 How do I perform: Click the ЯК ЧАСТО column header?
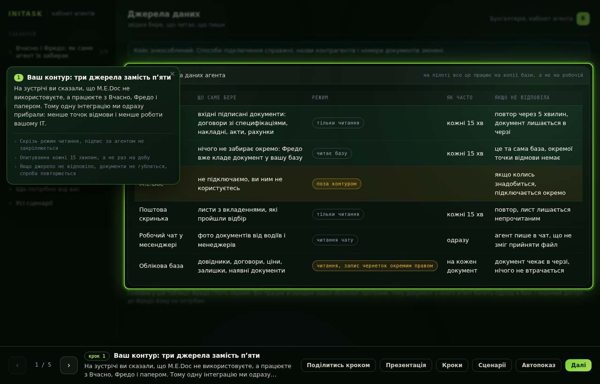[x=460, y=98]
